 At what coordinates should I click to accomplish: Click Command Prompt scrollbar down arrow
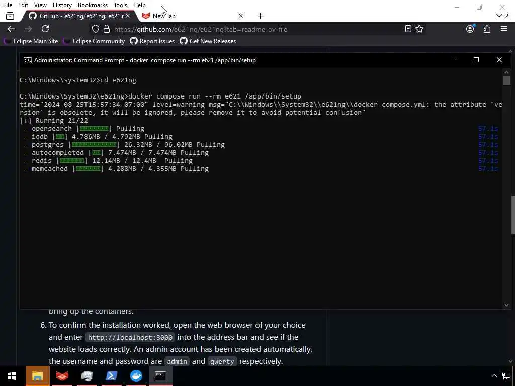tap(506, 305)
